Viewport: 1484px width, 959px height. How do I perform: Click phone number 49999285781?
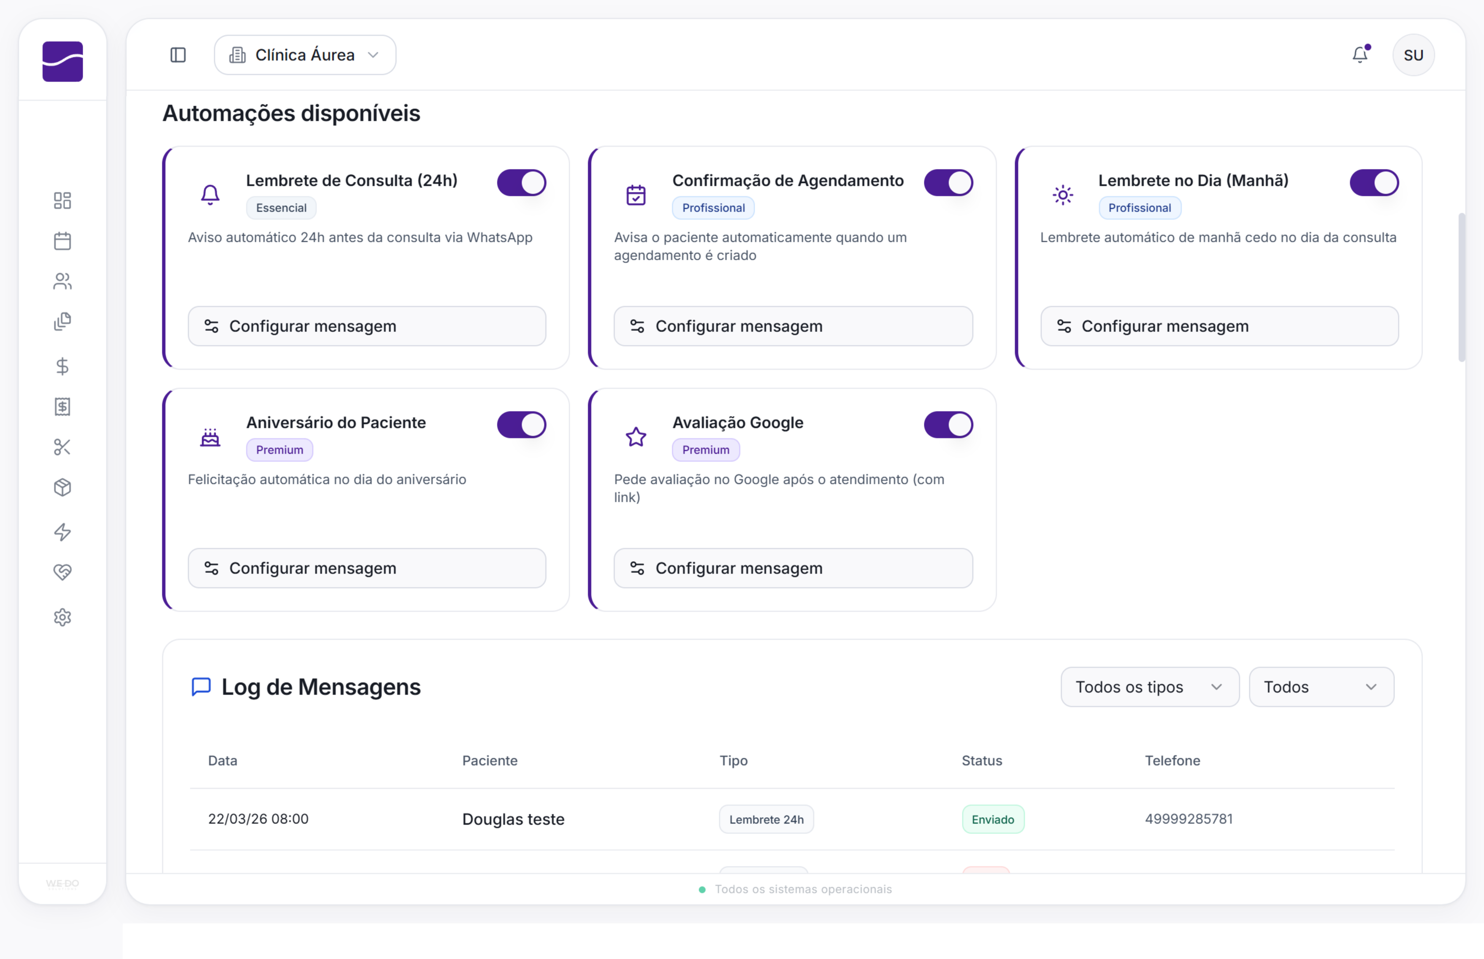(x=1188, y=819)
